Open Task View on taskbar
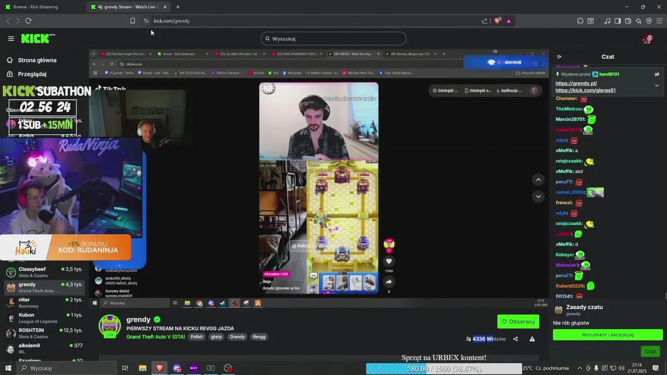This screenshot has height=375, width=667. coord(125,368)
